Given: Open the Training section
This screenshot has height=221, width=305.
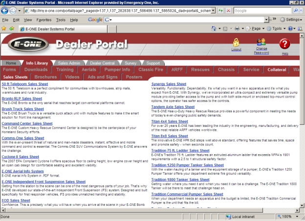Looking at the screenshot, I should click(x=65, y=70).
